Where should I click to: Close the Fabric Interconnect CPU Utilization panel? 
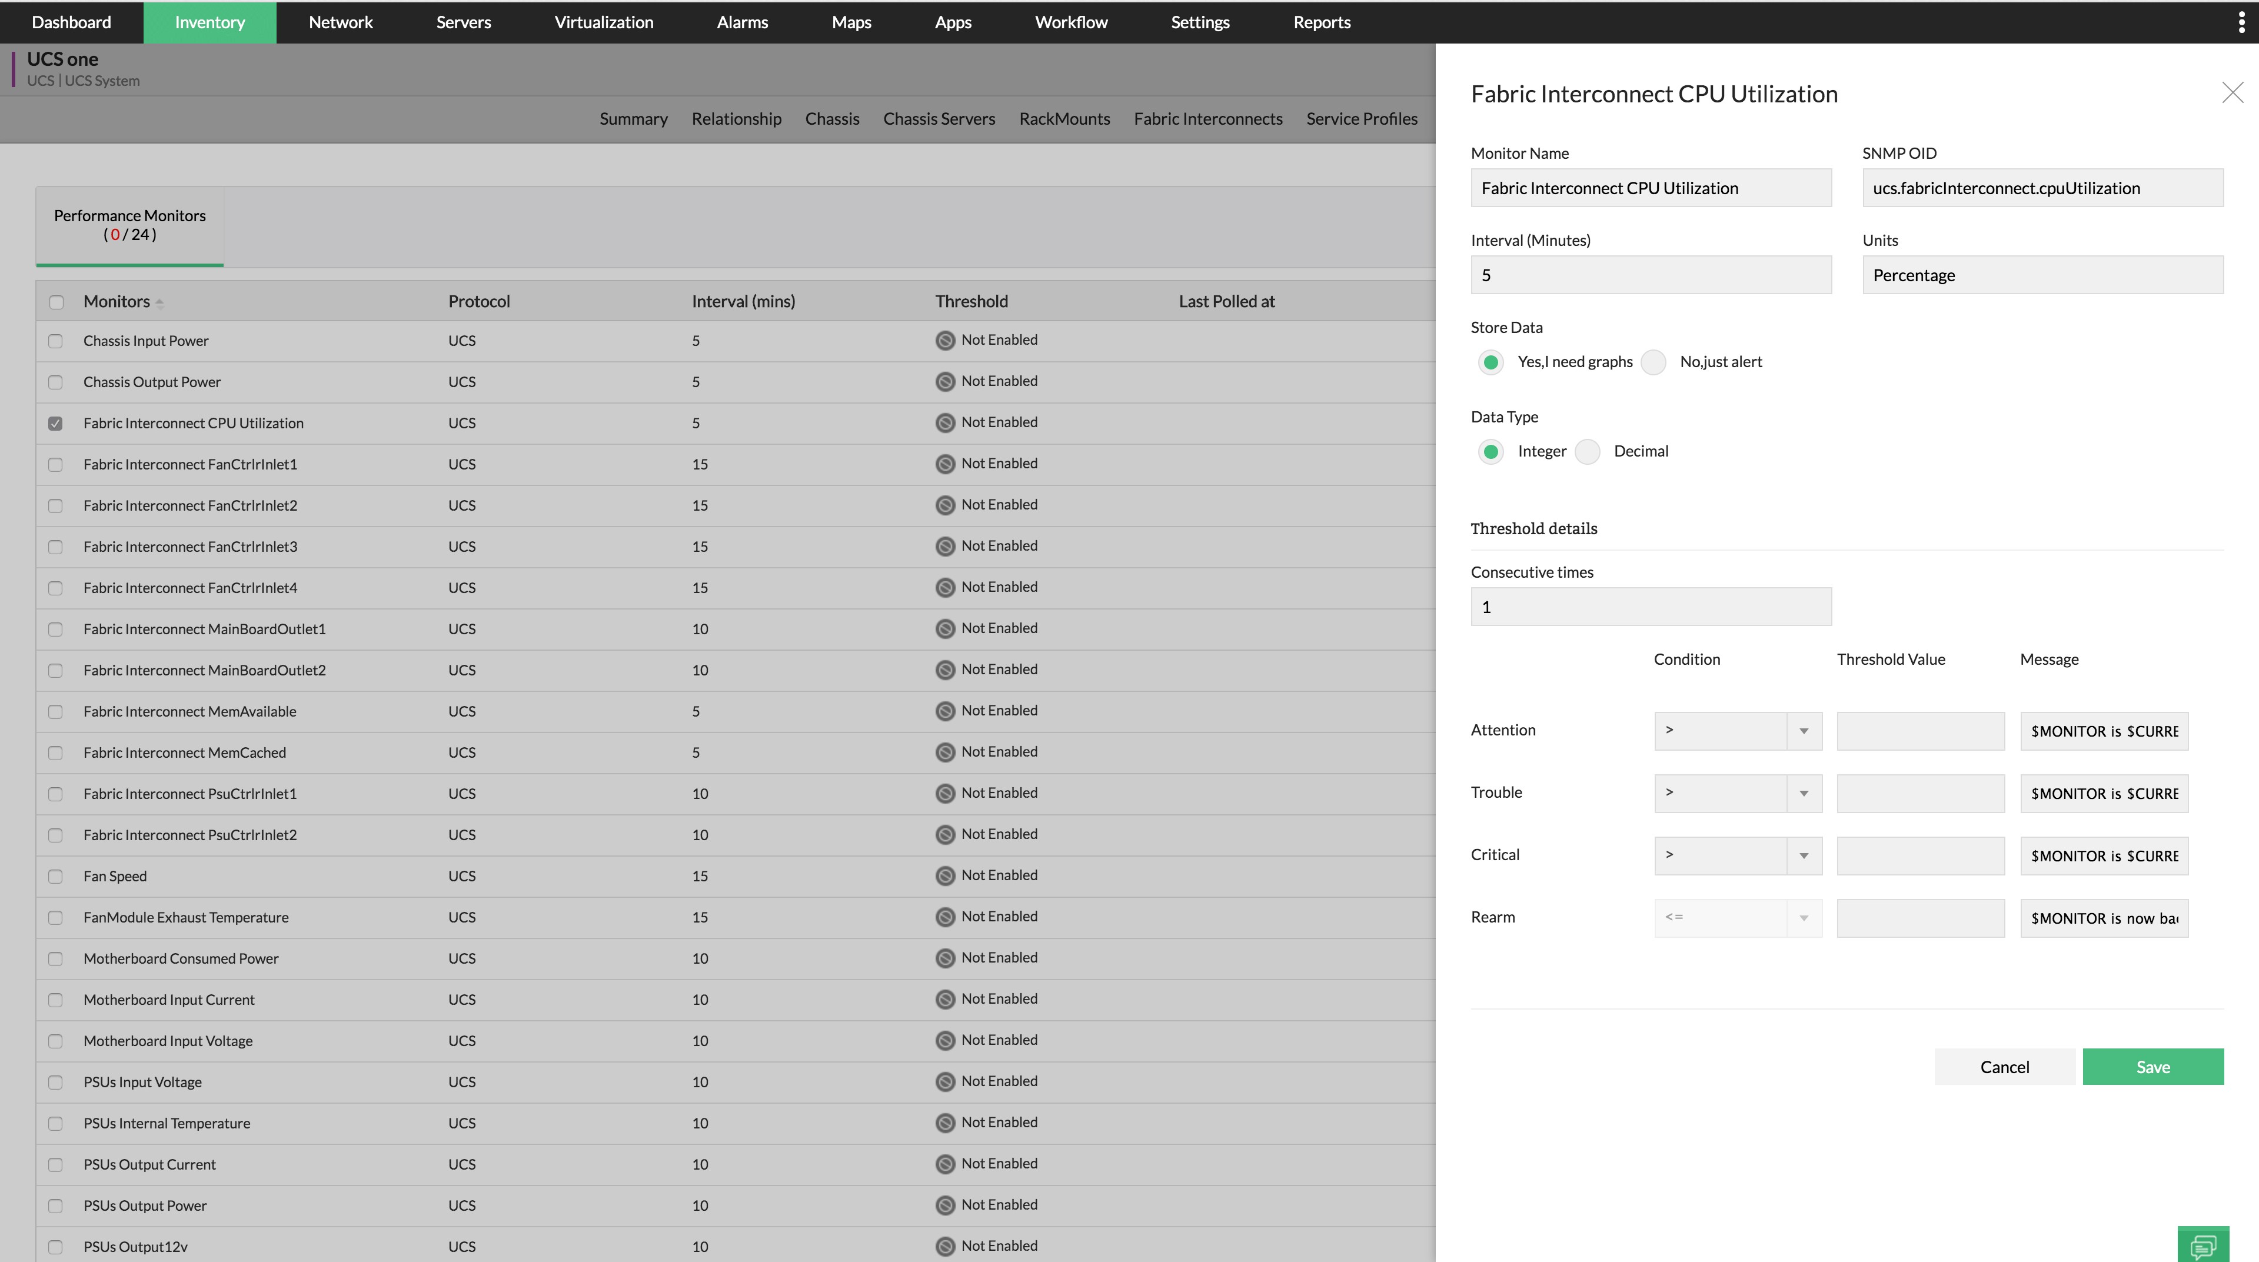tap(2232, 93)
